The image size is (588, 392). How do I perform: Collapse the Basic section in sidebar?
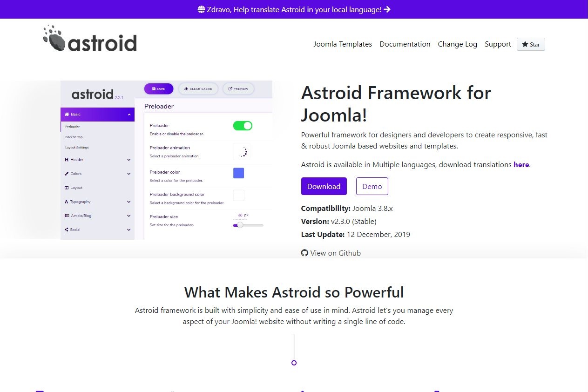point(129,114)
